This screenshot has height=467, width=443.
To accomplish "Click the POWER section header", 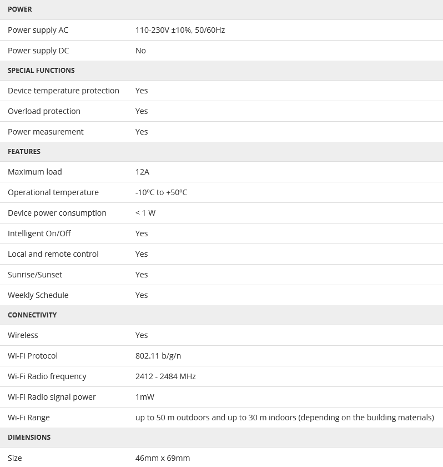I will tap(20, 9).
